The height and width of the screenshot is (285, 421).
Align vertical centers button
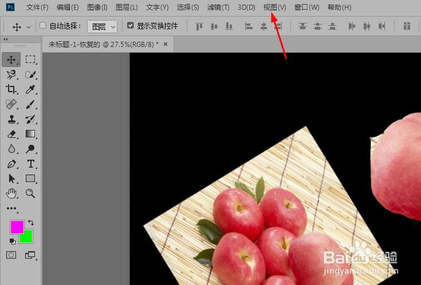[214, 26]
